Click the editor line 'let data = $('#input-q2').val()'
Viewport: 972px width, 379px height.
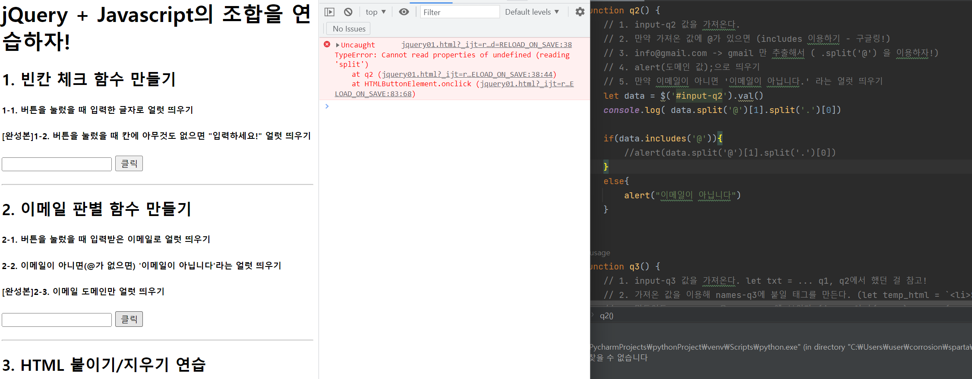coord(683,96)
